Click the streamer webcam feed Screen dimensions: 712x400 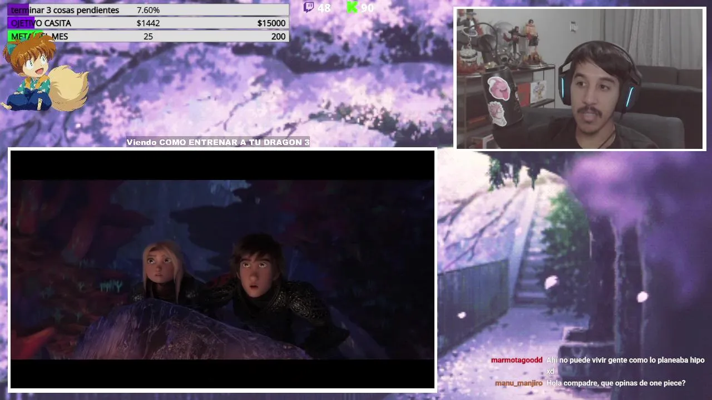tap(580, 79)
